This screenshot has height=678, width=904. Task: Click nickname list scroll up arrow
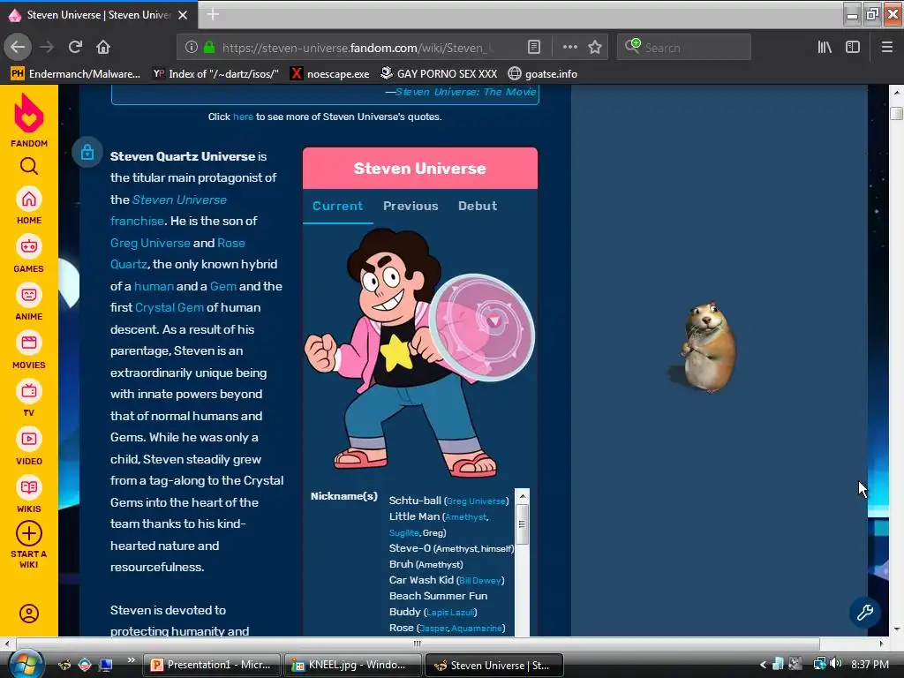point(523,496)
